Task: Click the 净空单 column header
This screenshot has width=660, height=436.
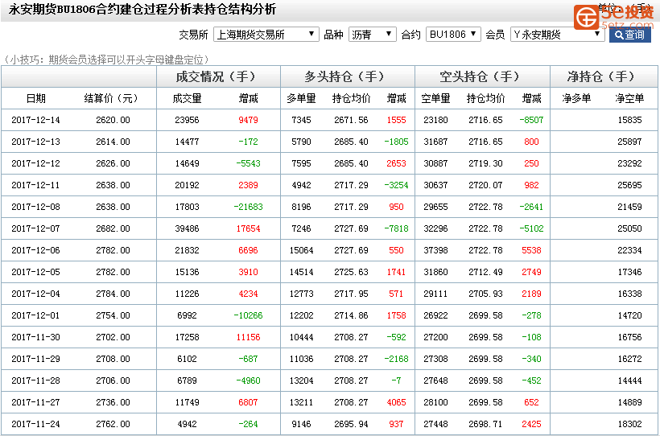Action: click(x=629, y=98)
